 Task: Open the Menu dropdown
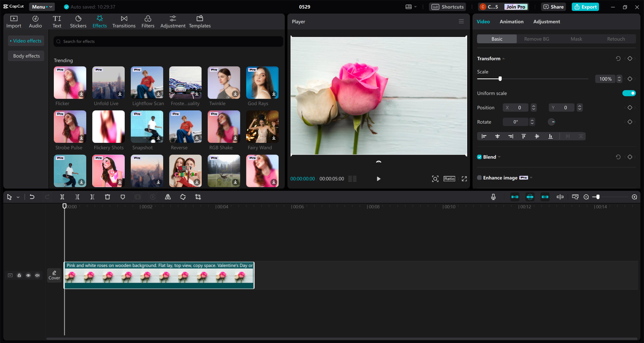(x=42, y=7)
